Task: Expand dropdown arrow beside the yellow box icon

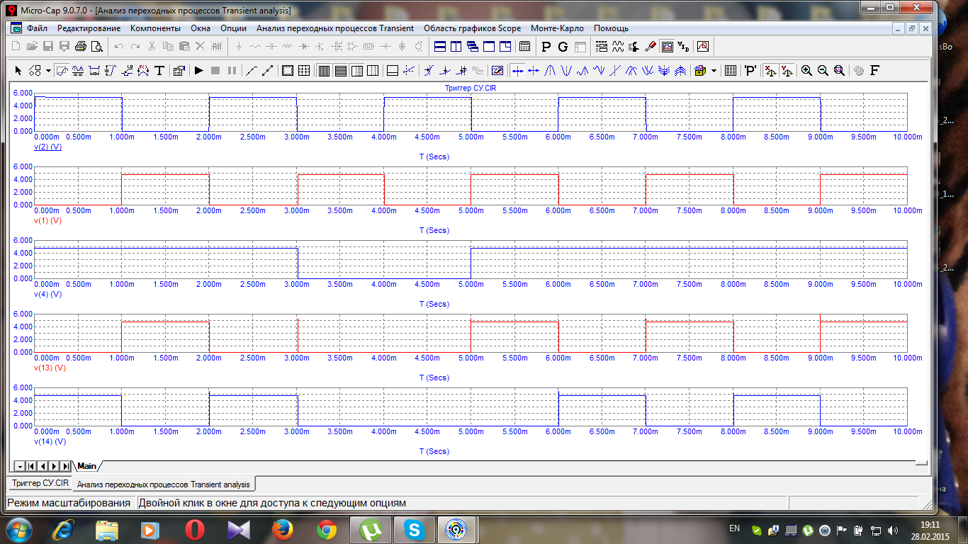Action: tap(714, 70)
